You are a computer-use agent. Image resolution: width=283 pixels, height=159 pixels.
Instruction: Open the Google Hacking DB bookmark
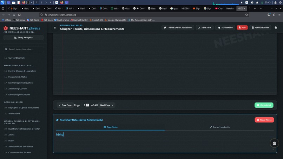click(116, 20)
